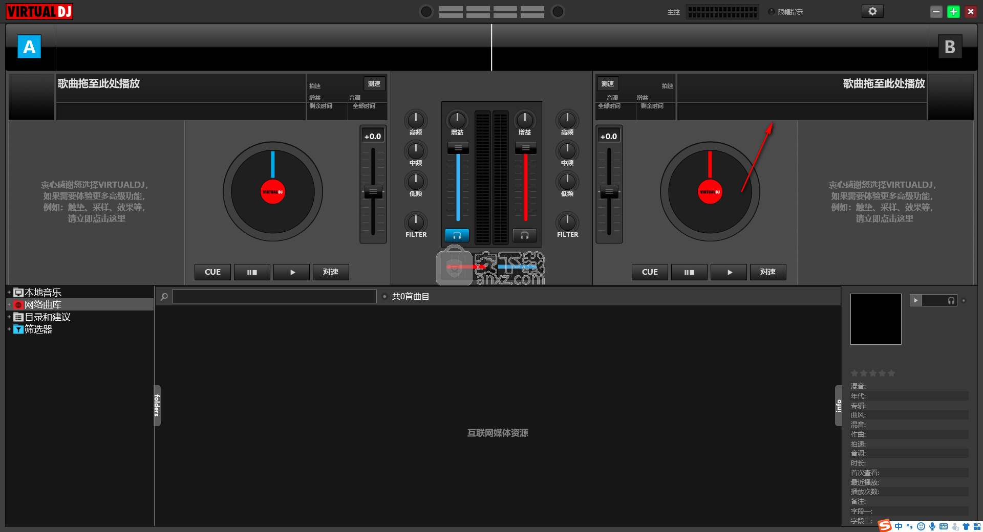Screen dimensions: 983x532
Task: Select 筛选器 in the browser tree
Action: click(x=38, y=329)
